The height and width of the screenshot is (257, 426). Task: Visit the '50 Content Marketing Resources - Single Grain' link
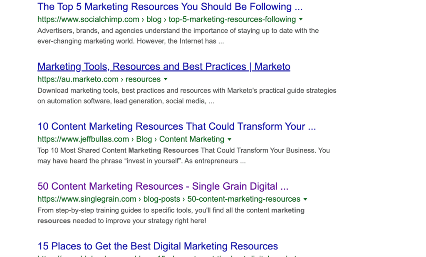(x=163, y=187)
